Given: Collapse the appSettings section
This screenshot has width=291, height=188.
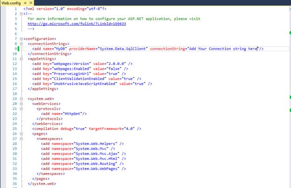Looking at the screenshot, I should click(21, 59).
